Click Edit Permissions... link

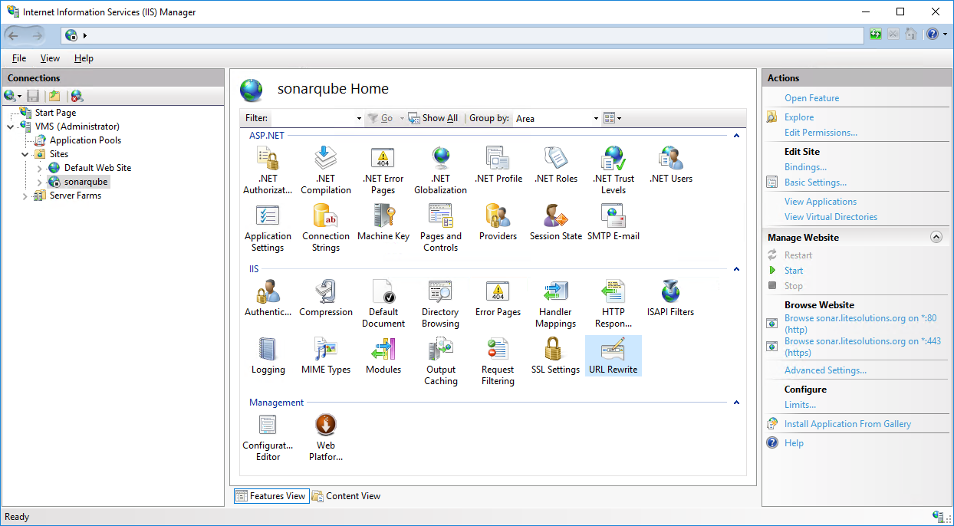[x=821, y=133]
